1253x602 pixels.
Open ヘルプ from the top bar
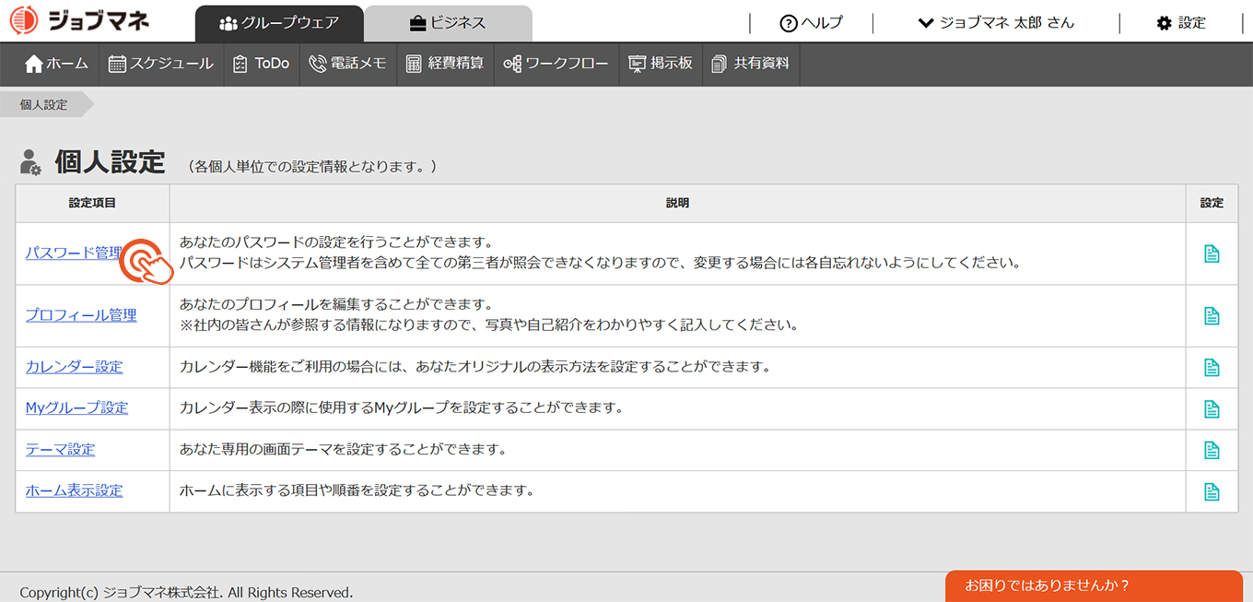click(x=811, y=23)
